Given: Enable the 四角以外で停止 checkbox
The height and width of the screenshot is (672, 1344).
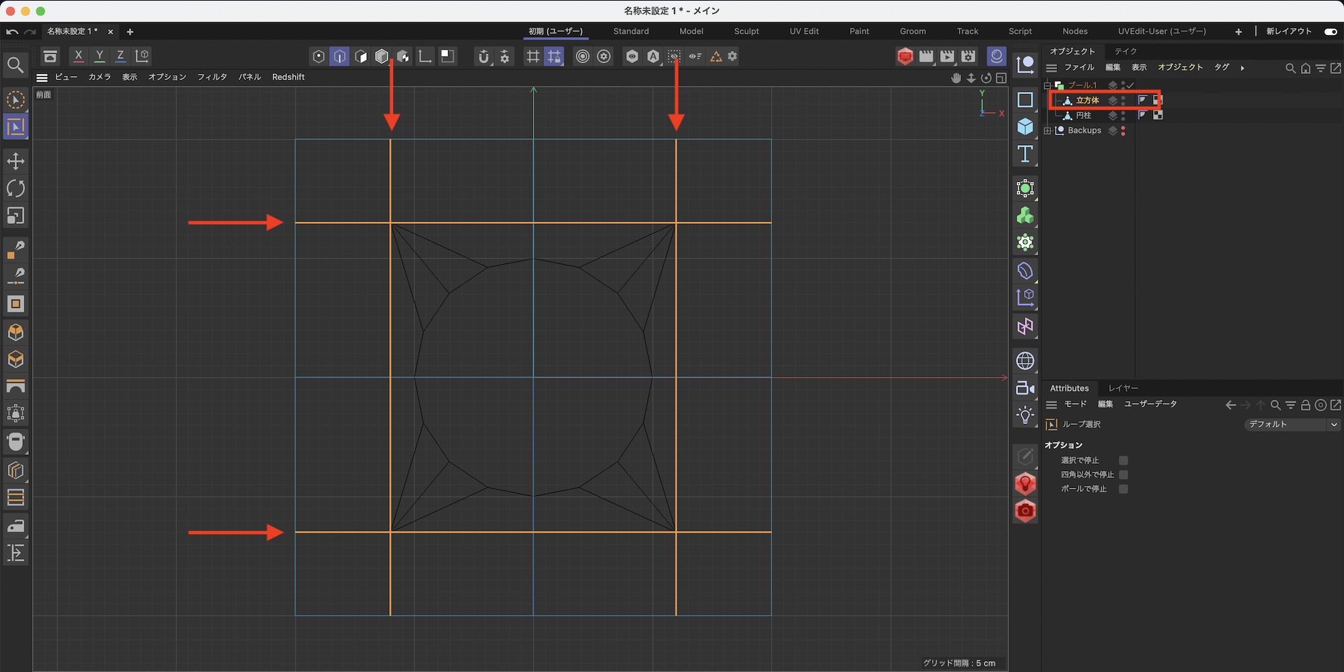Looking at the screenshot, I should [1123, 474].
